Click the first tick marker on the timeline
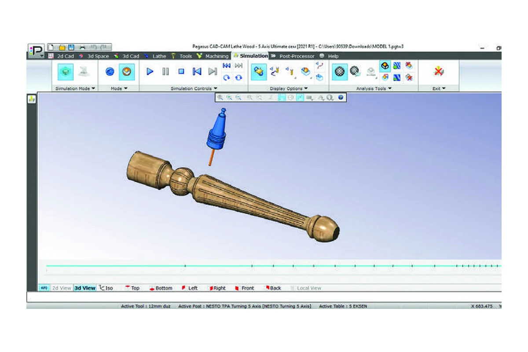 click(x=185, y=266)
